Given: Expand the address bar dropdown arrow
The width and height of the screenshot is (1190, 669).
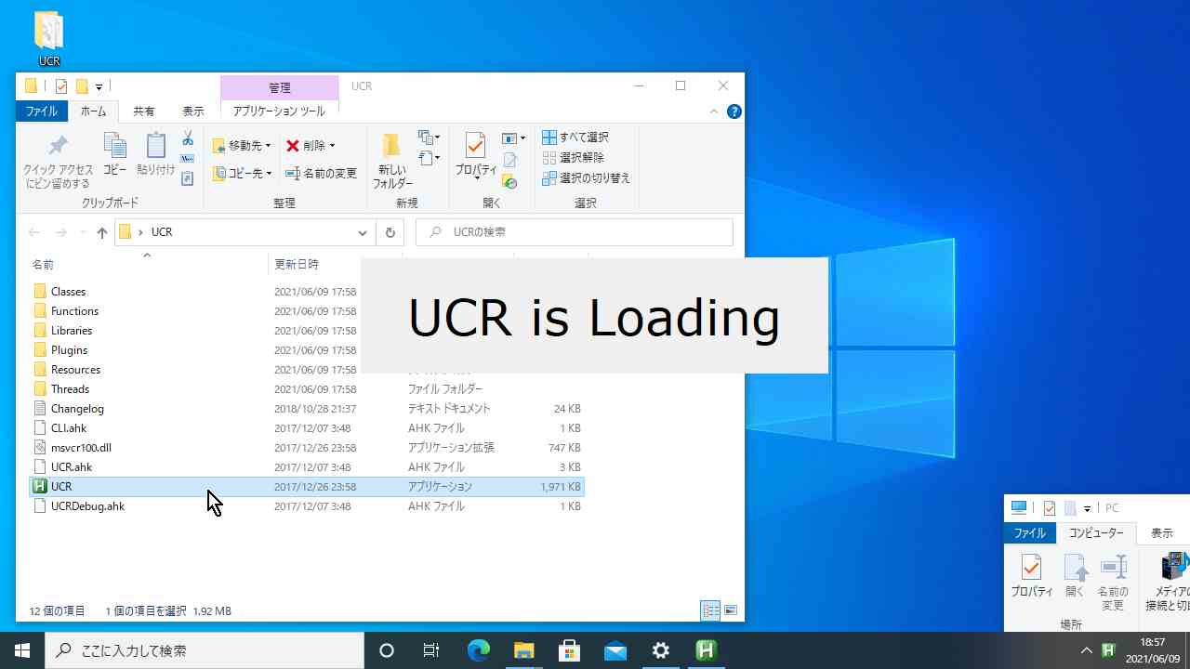Looking at the screenshot, I should click(x=363, y=232).
